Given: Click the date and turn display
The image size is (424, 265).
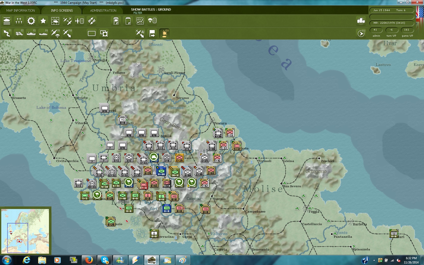Looking at the screenshot, I should 392,10.
